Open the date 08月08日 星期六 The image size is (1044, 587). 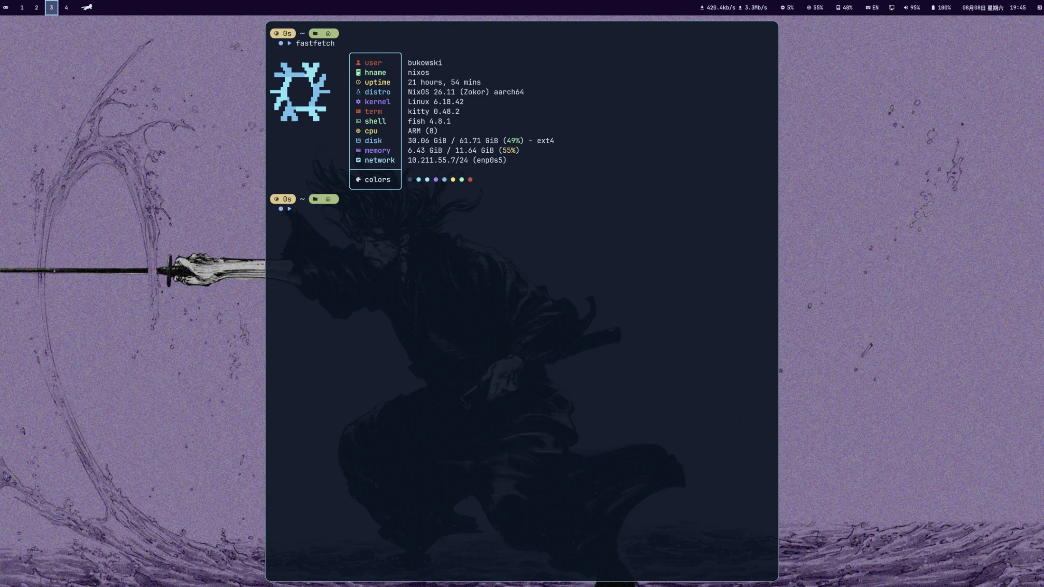(983, 8)
